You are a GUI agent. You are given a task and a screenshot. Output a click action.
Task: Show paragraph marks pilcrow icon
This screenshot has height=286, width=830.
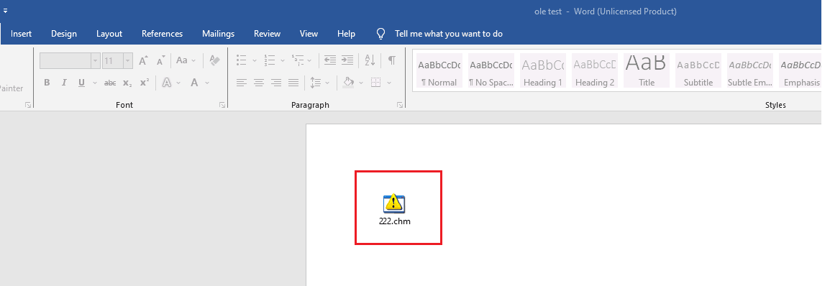tap(392, 60)
